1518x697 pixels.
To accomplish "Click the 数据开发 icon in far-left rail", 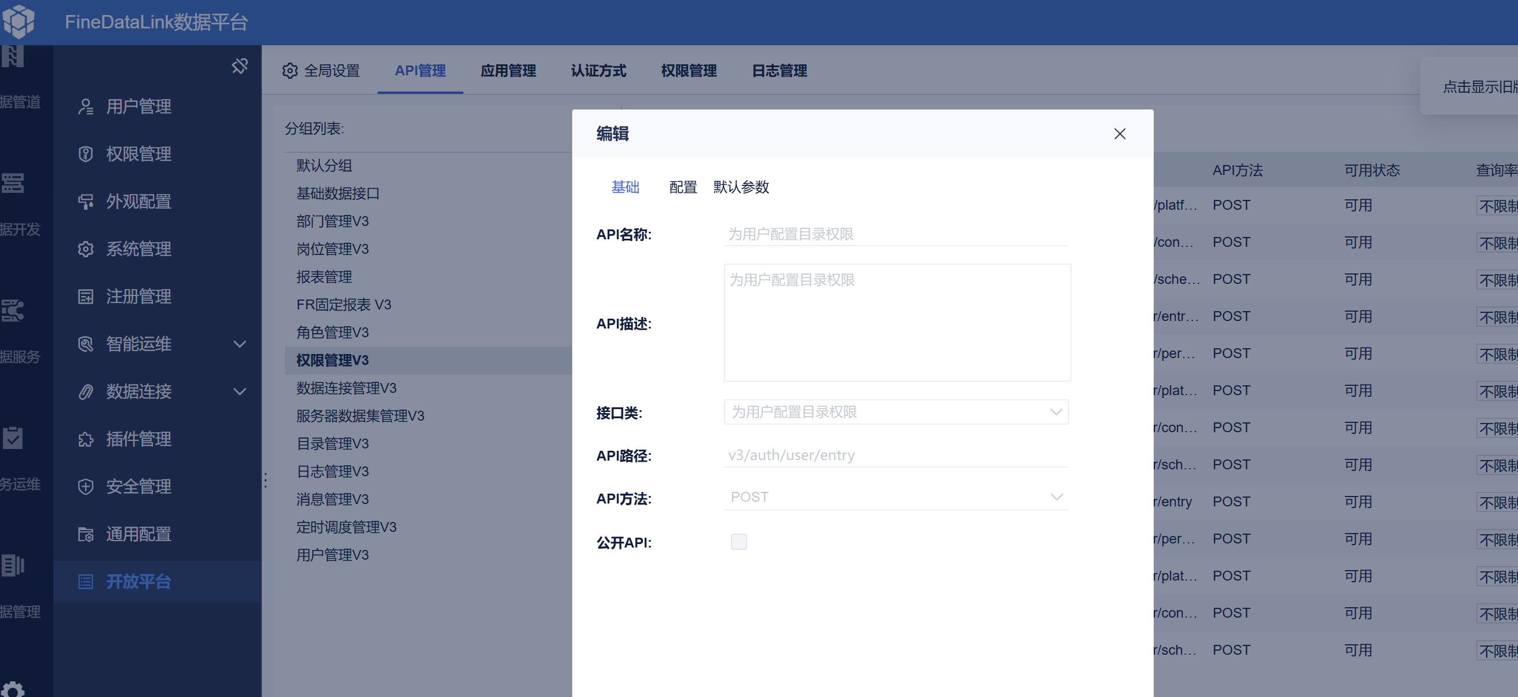I will coord(13,184).
